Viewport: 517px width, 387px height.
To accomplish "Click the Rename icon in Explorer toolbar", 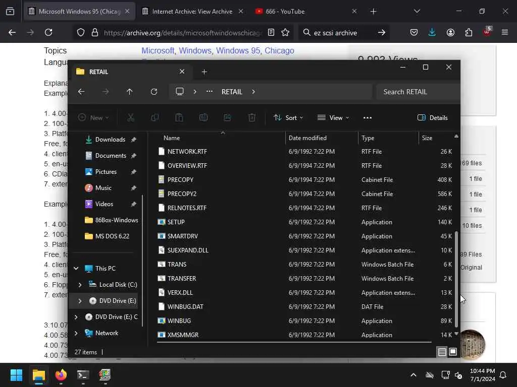I will [203, 117].
